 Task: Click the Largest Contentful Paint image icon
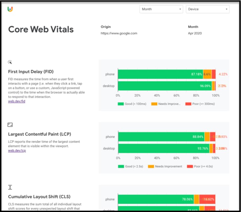10,125
